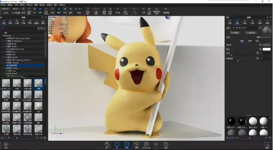Open the Configurator Wizard ribbon icon

156,11
